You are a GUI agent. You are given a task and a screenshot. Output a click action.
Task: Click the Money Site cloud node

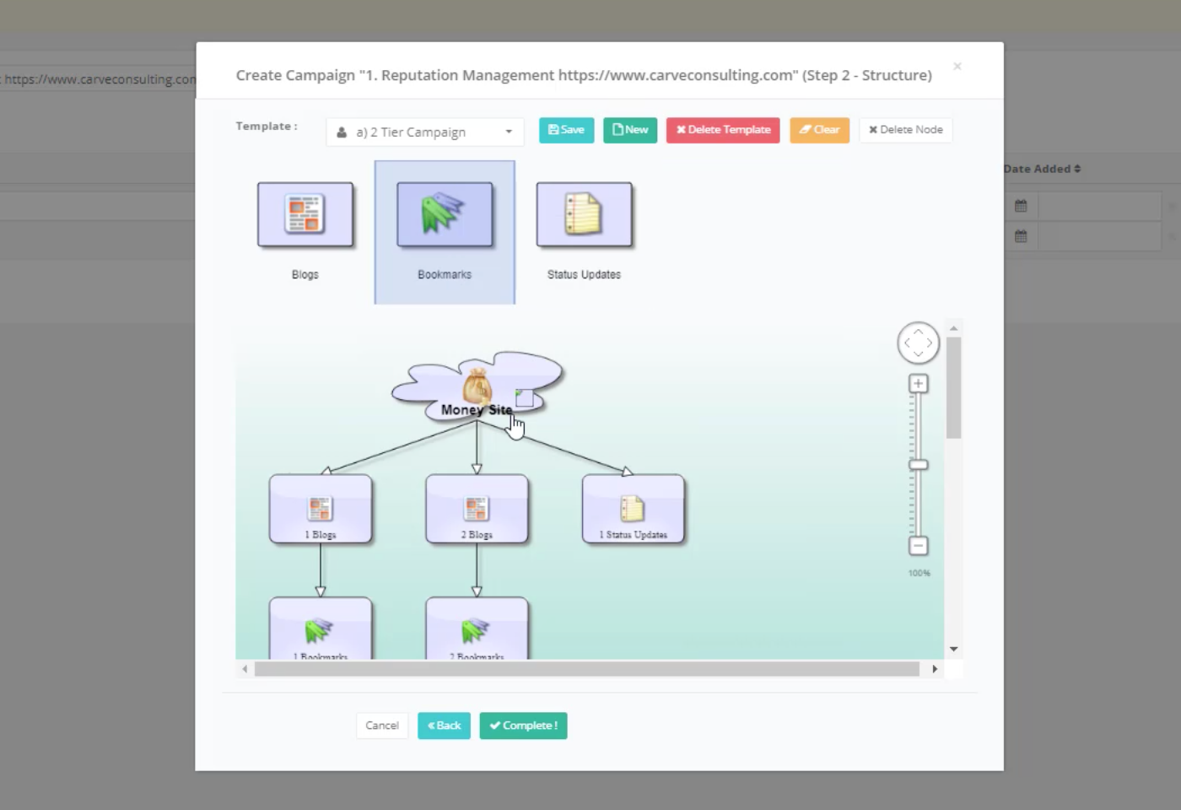[477, 386]
